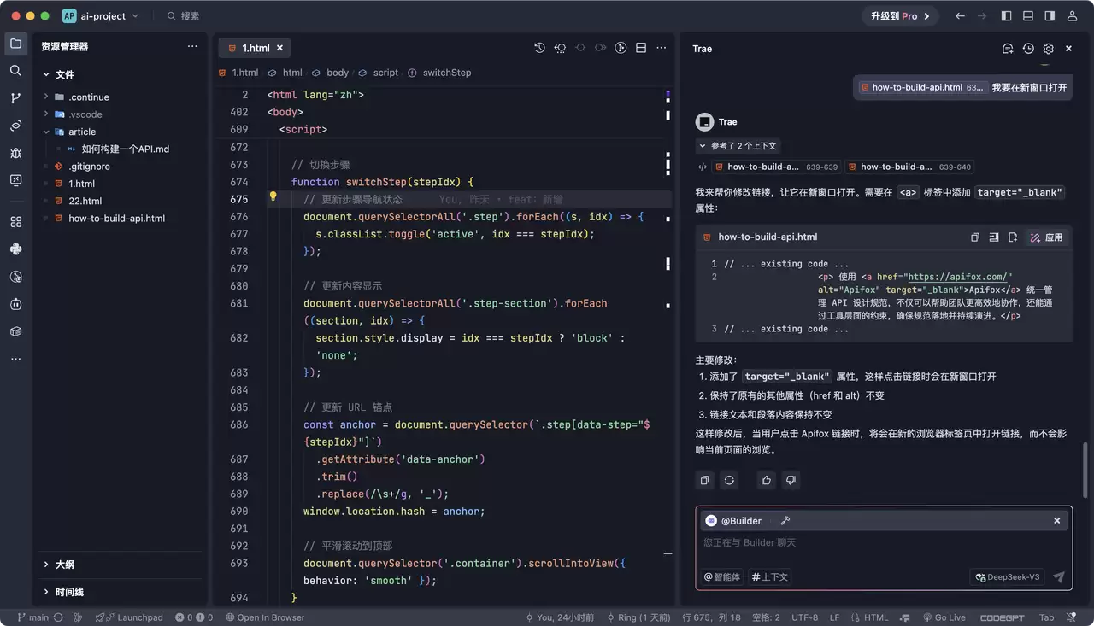Click the hammer tools icon beside @Builder
The height and width of the screenshot is (626, 1094).
click(785, 521)
